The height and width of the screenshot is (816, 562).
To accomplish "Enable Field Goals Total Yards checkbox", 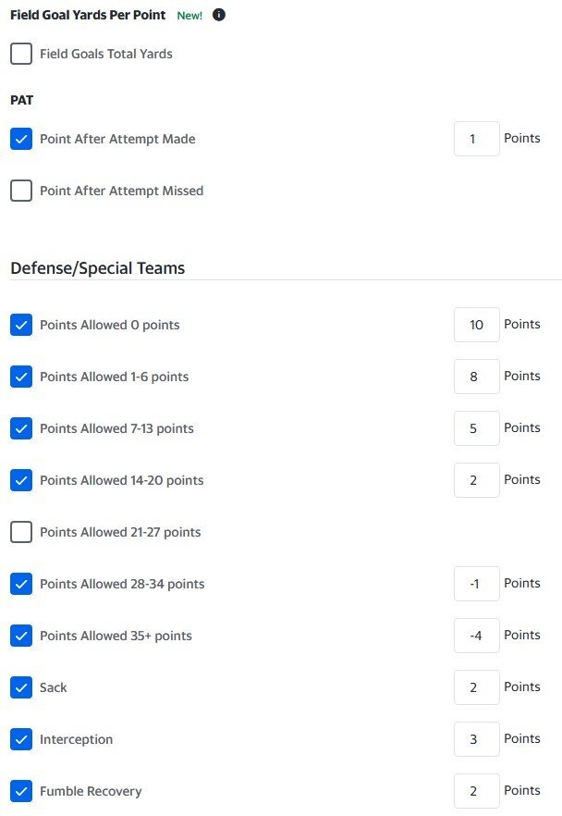I will [21, 54].
